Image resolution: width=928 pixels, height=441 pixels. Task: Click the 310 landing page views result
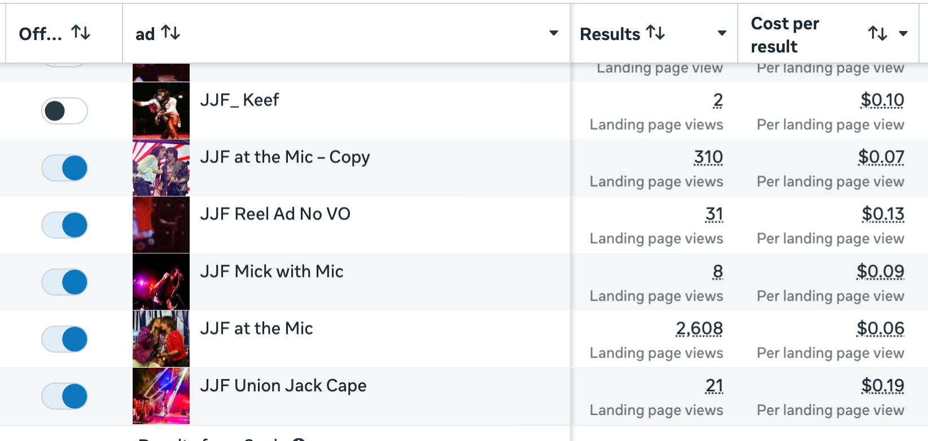pos(708,157)
